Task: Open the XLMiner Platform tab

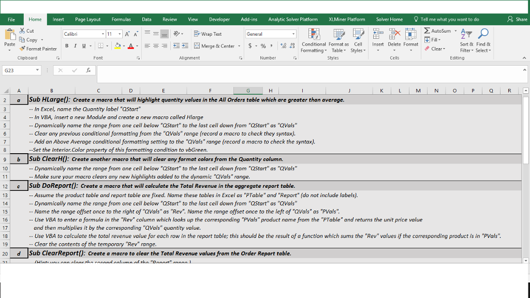Action: coord(347,19)
